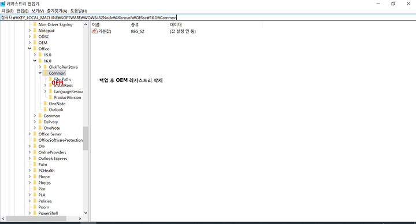Click the tree pane scroll-down arrow
Viewport: 416px width, 224px height.
86,213
